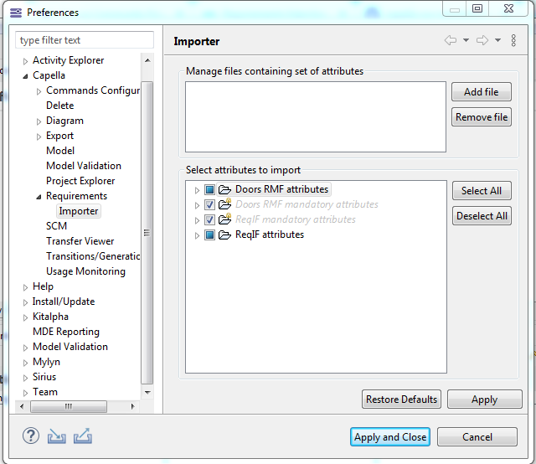Select the Transitions/Generation preference page
536x464 pixels.
93,256
